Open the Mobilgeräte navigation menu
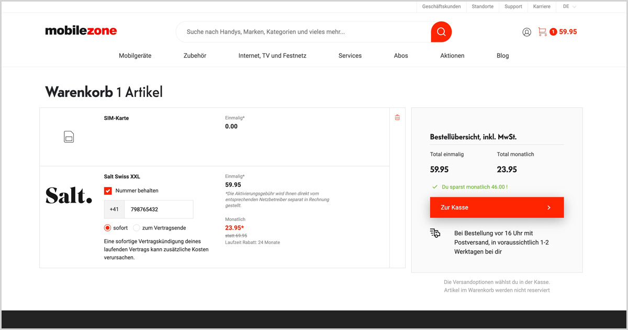Screen dimensions: 628x330 [x=135, y=56]
